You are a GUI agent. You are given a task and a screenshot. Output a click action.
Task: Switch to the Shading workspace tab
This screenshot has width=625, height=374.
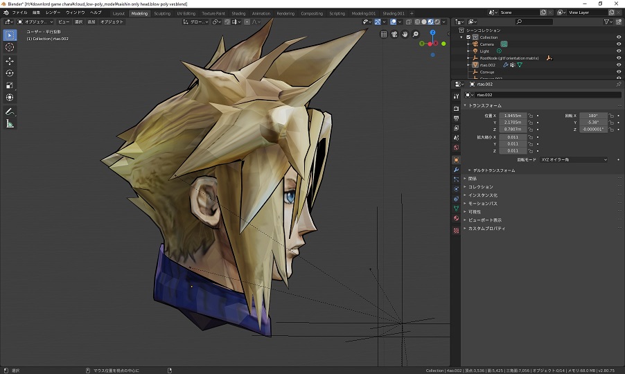(238, 13)
